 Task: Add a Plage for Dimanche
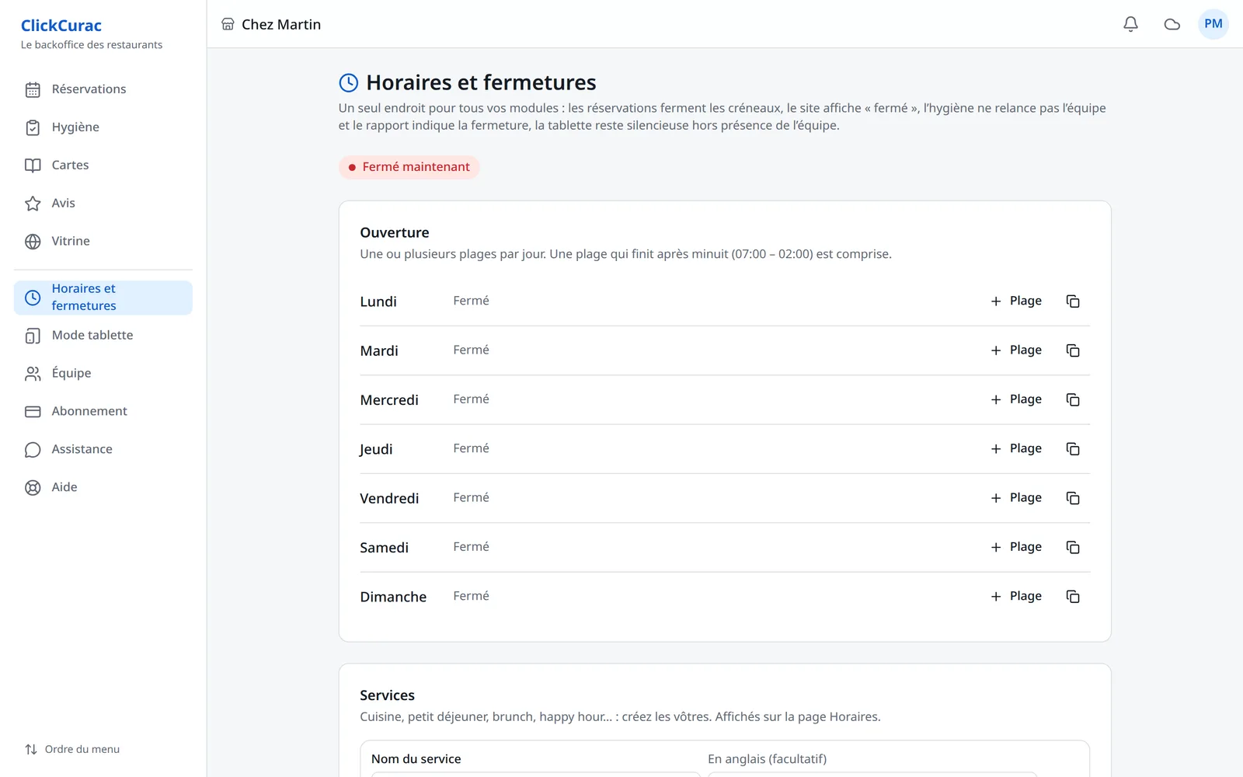1016,597
